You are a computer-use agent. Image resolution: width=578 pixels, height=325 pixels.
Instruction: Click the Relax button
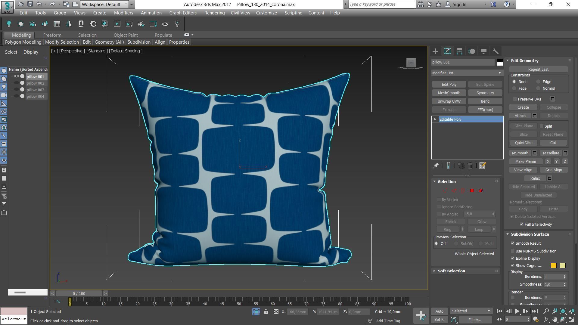click(x=535, y=178)
